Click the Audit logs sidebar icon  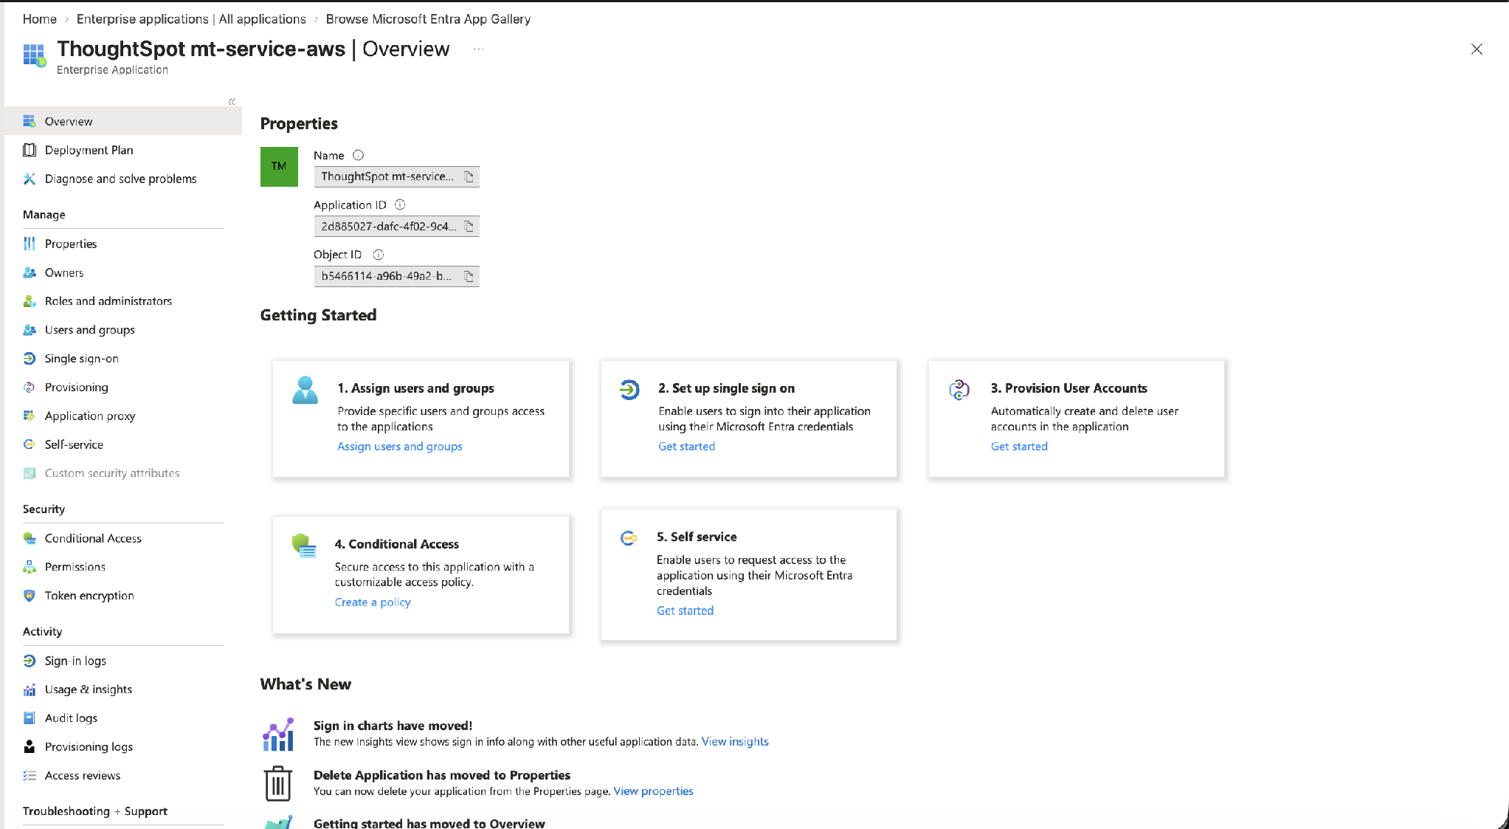coord(30,718)
